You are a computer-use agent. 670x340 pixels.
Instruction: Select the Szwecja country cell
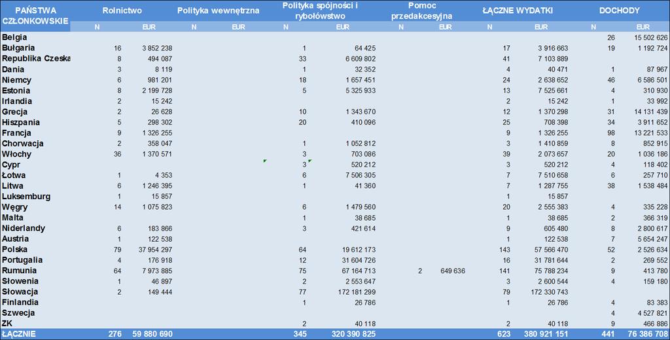18,312
